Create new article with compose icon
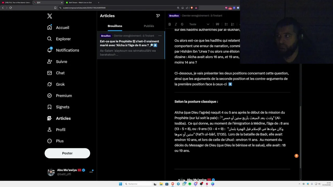 (x=158, y=16)
